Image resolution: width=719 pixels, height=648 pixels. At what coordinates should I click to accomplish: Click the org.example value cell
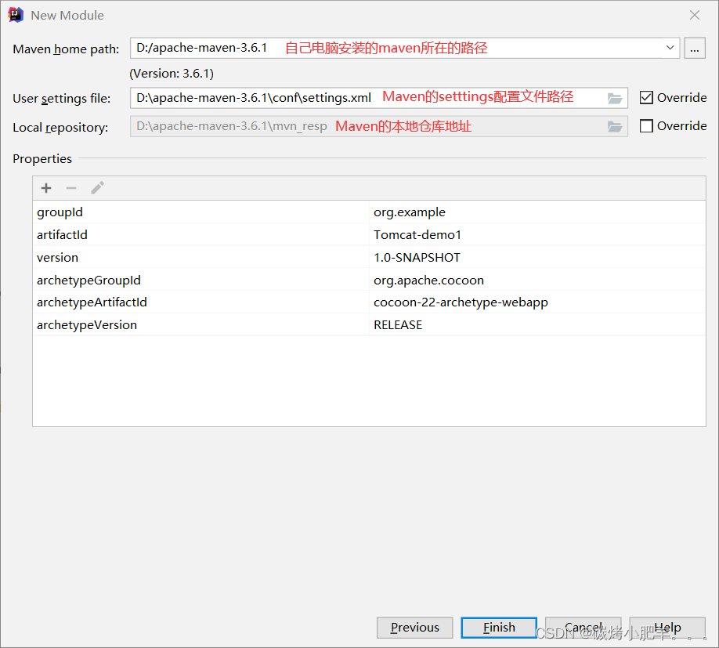[x=537, y=212]
